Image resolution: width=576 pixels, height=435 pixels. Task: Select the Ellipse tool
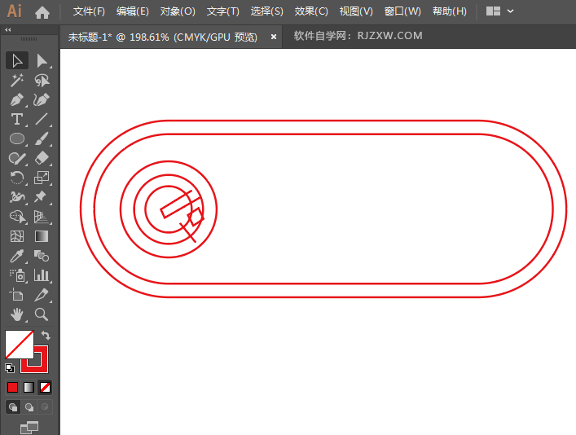pyautogui.click(x=17, y=138)
